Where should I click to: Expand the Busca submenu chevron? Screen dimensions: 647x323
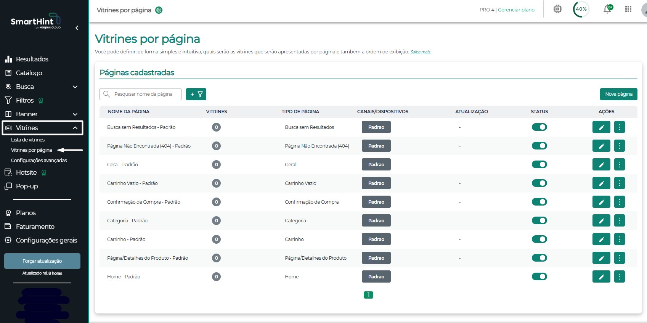point(75,87)
